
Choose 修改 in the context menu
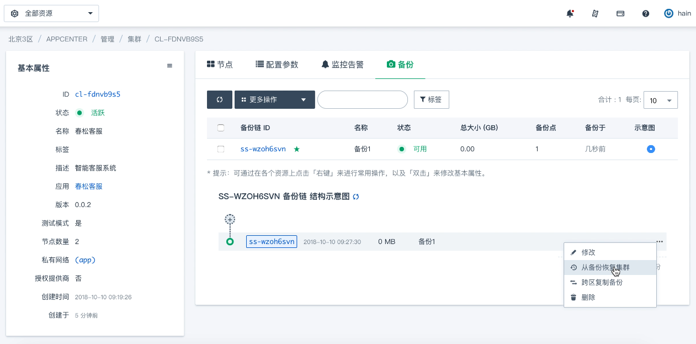coord(610,252)
